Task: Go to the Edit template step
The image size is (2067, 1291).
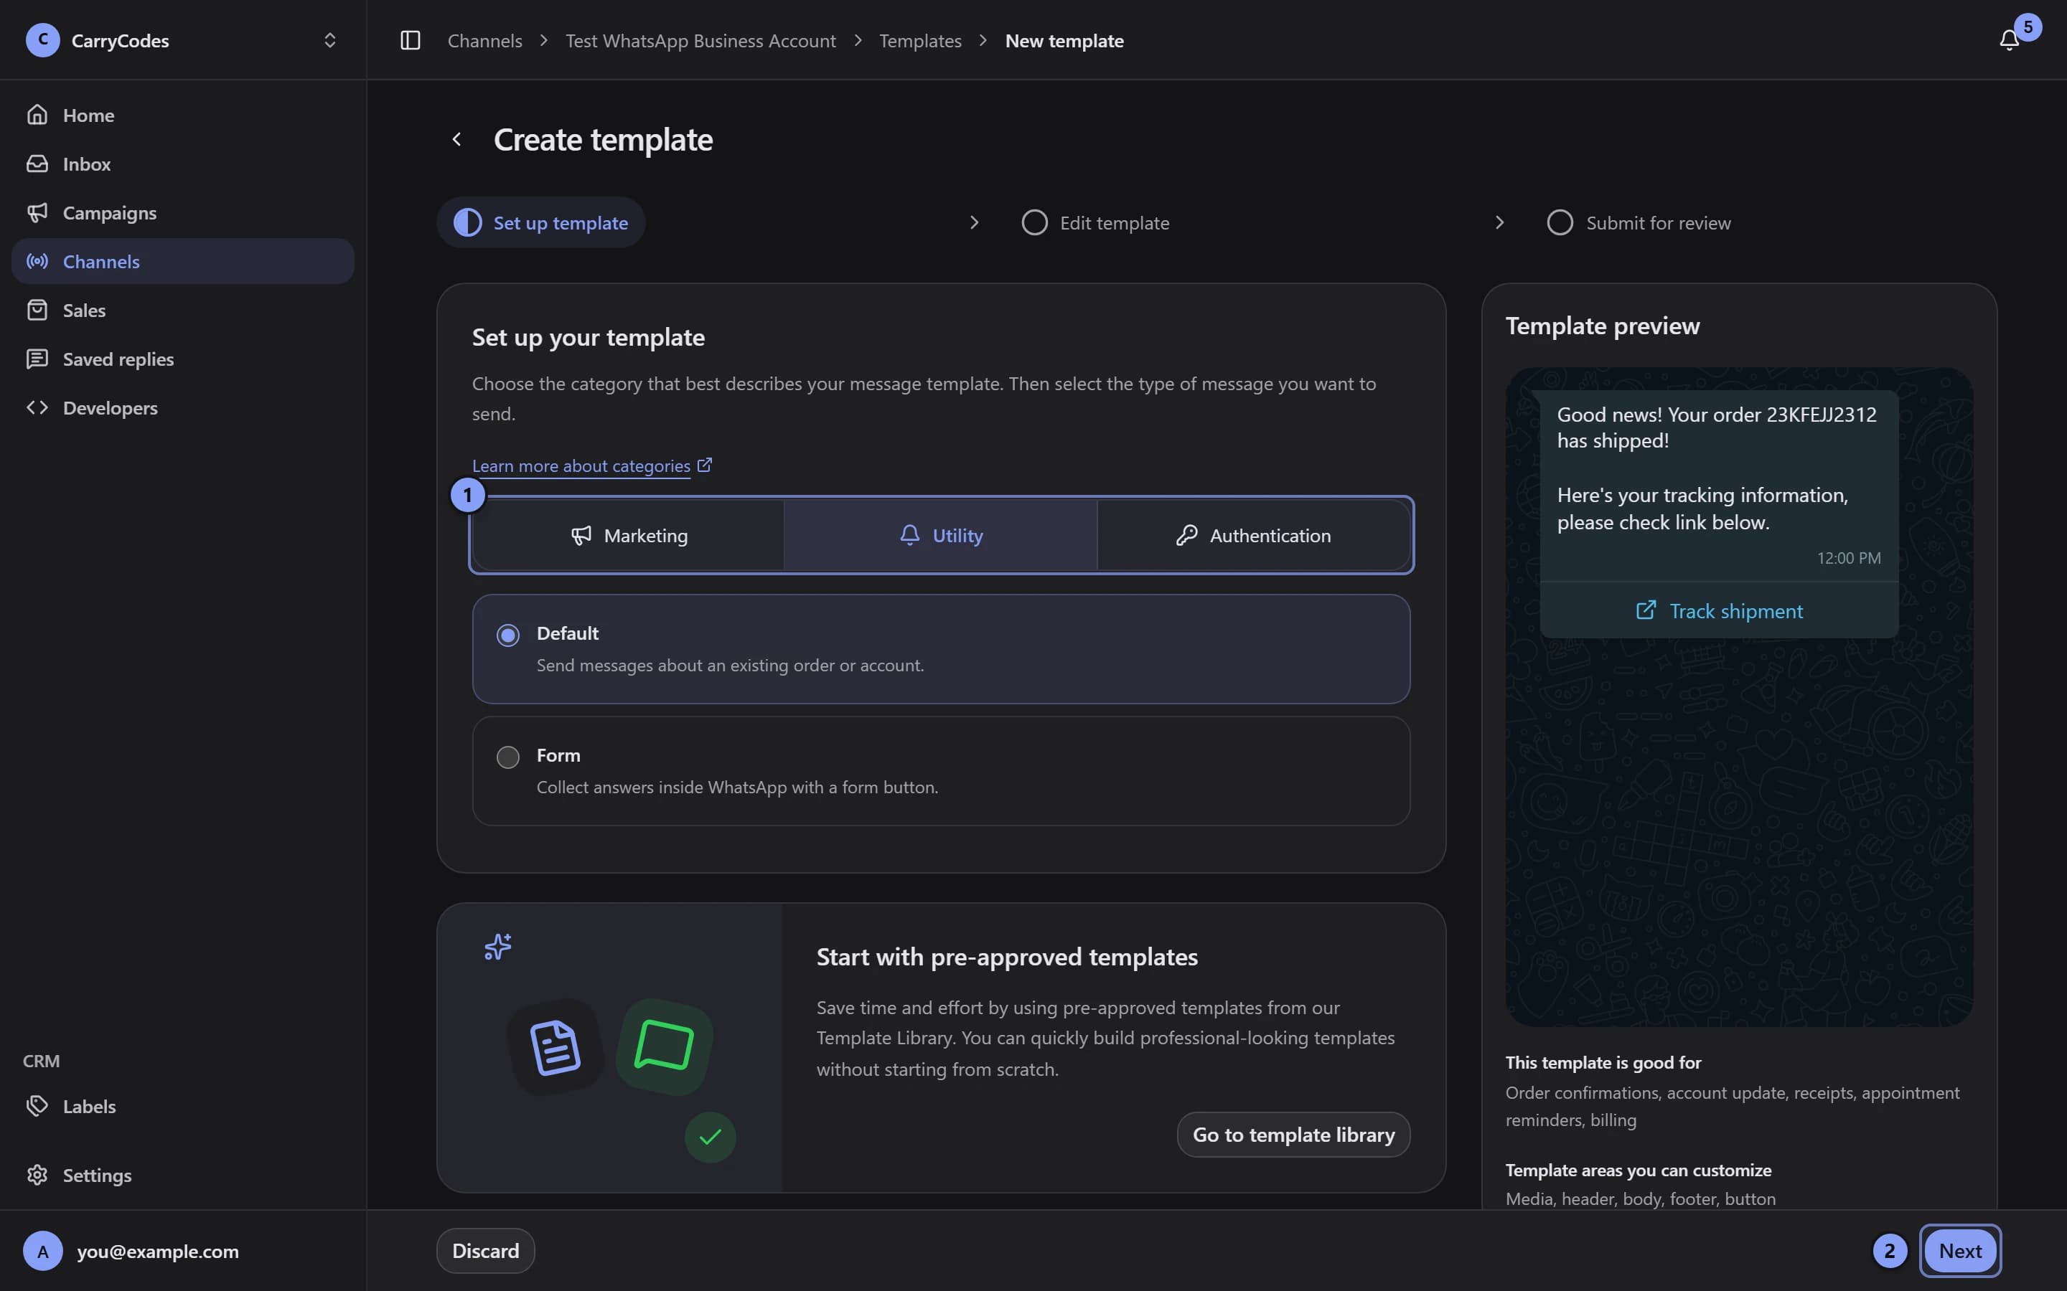Action: [1095, 223]
